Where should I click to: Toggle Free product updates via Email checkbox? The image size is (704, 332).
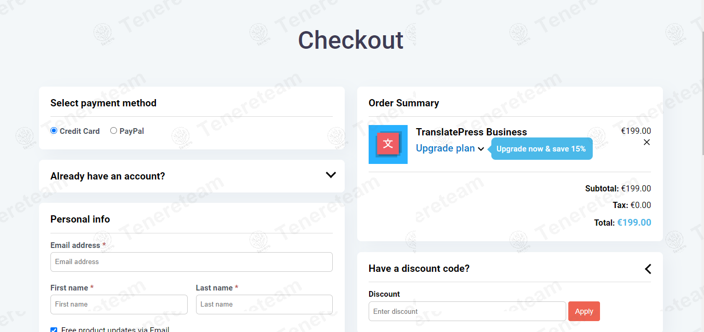[54, 330]
